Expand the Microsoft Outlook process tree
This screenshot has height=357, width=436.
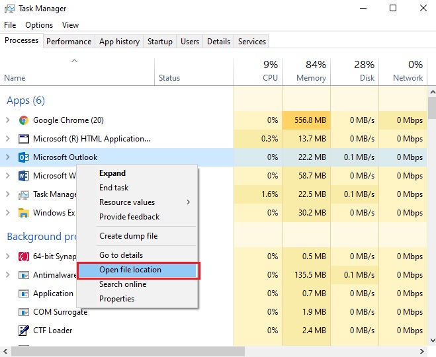(x=8, y=157)
